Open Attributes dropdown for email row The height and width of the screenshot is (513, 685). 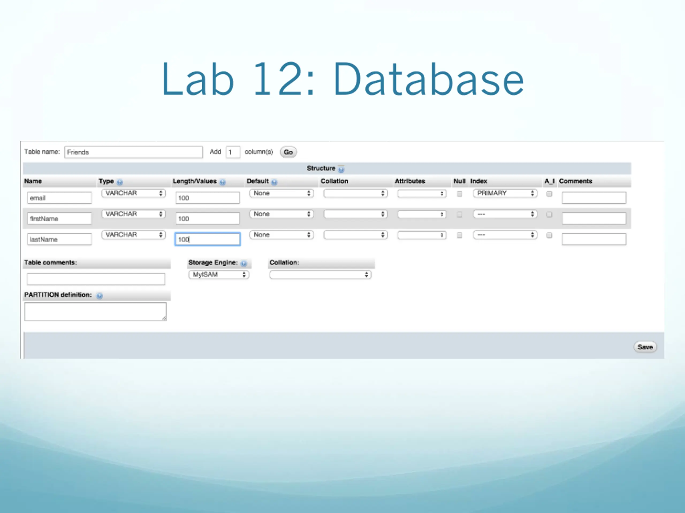click(x=422, y=193)
